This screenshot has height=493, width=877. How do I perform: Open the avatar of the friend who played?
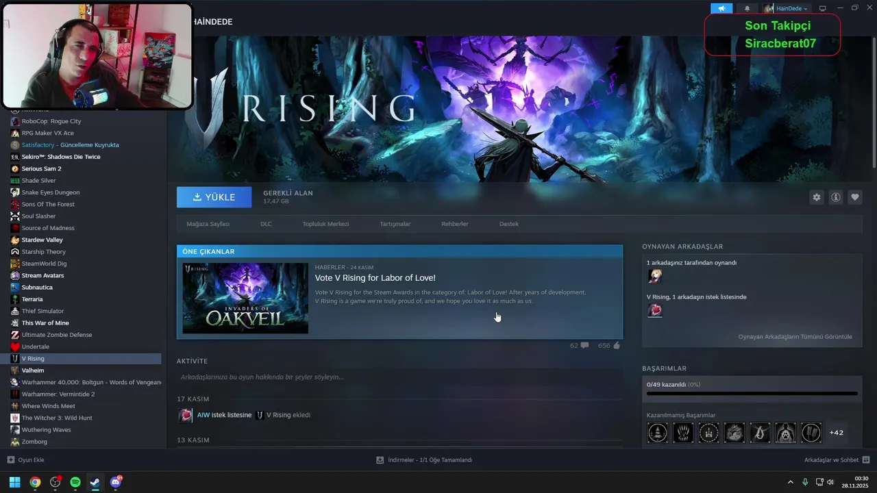coord(655,276)
